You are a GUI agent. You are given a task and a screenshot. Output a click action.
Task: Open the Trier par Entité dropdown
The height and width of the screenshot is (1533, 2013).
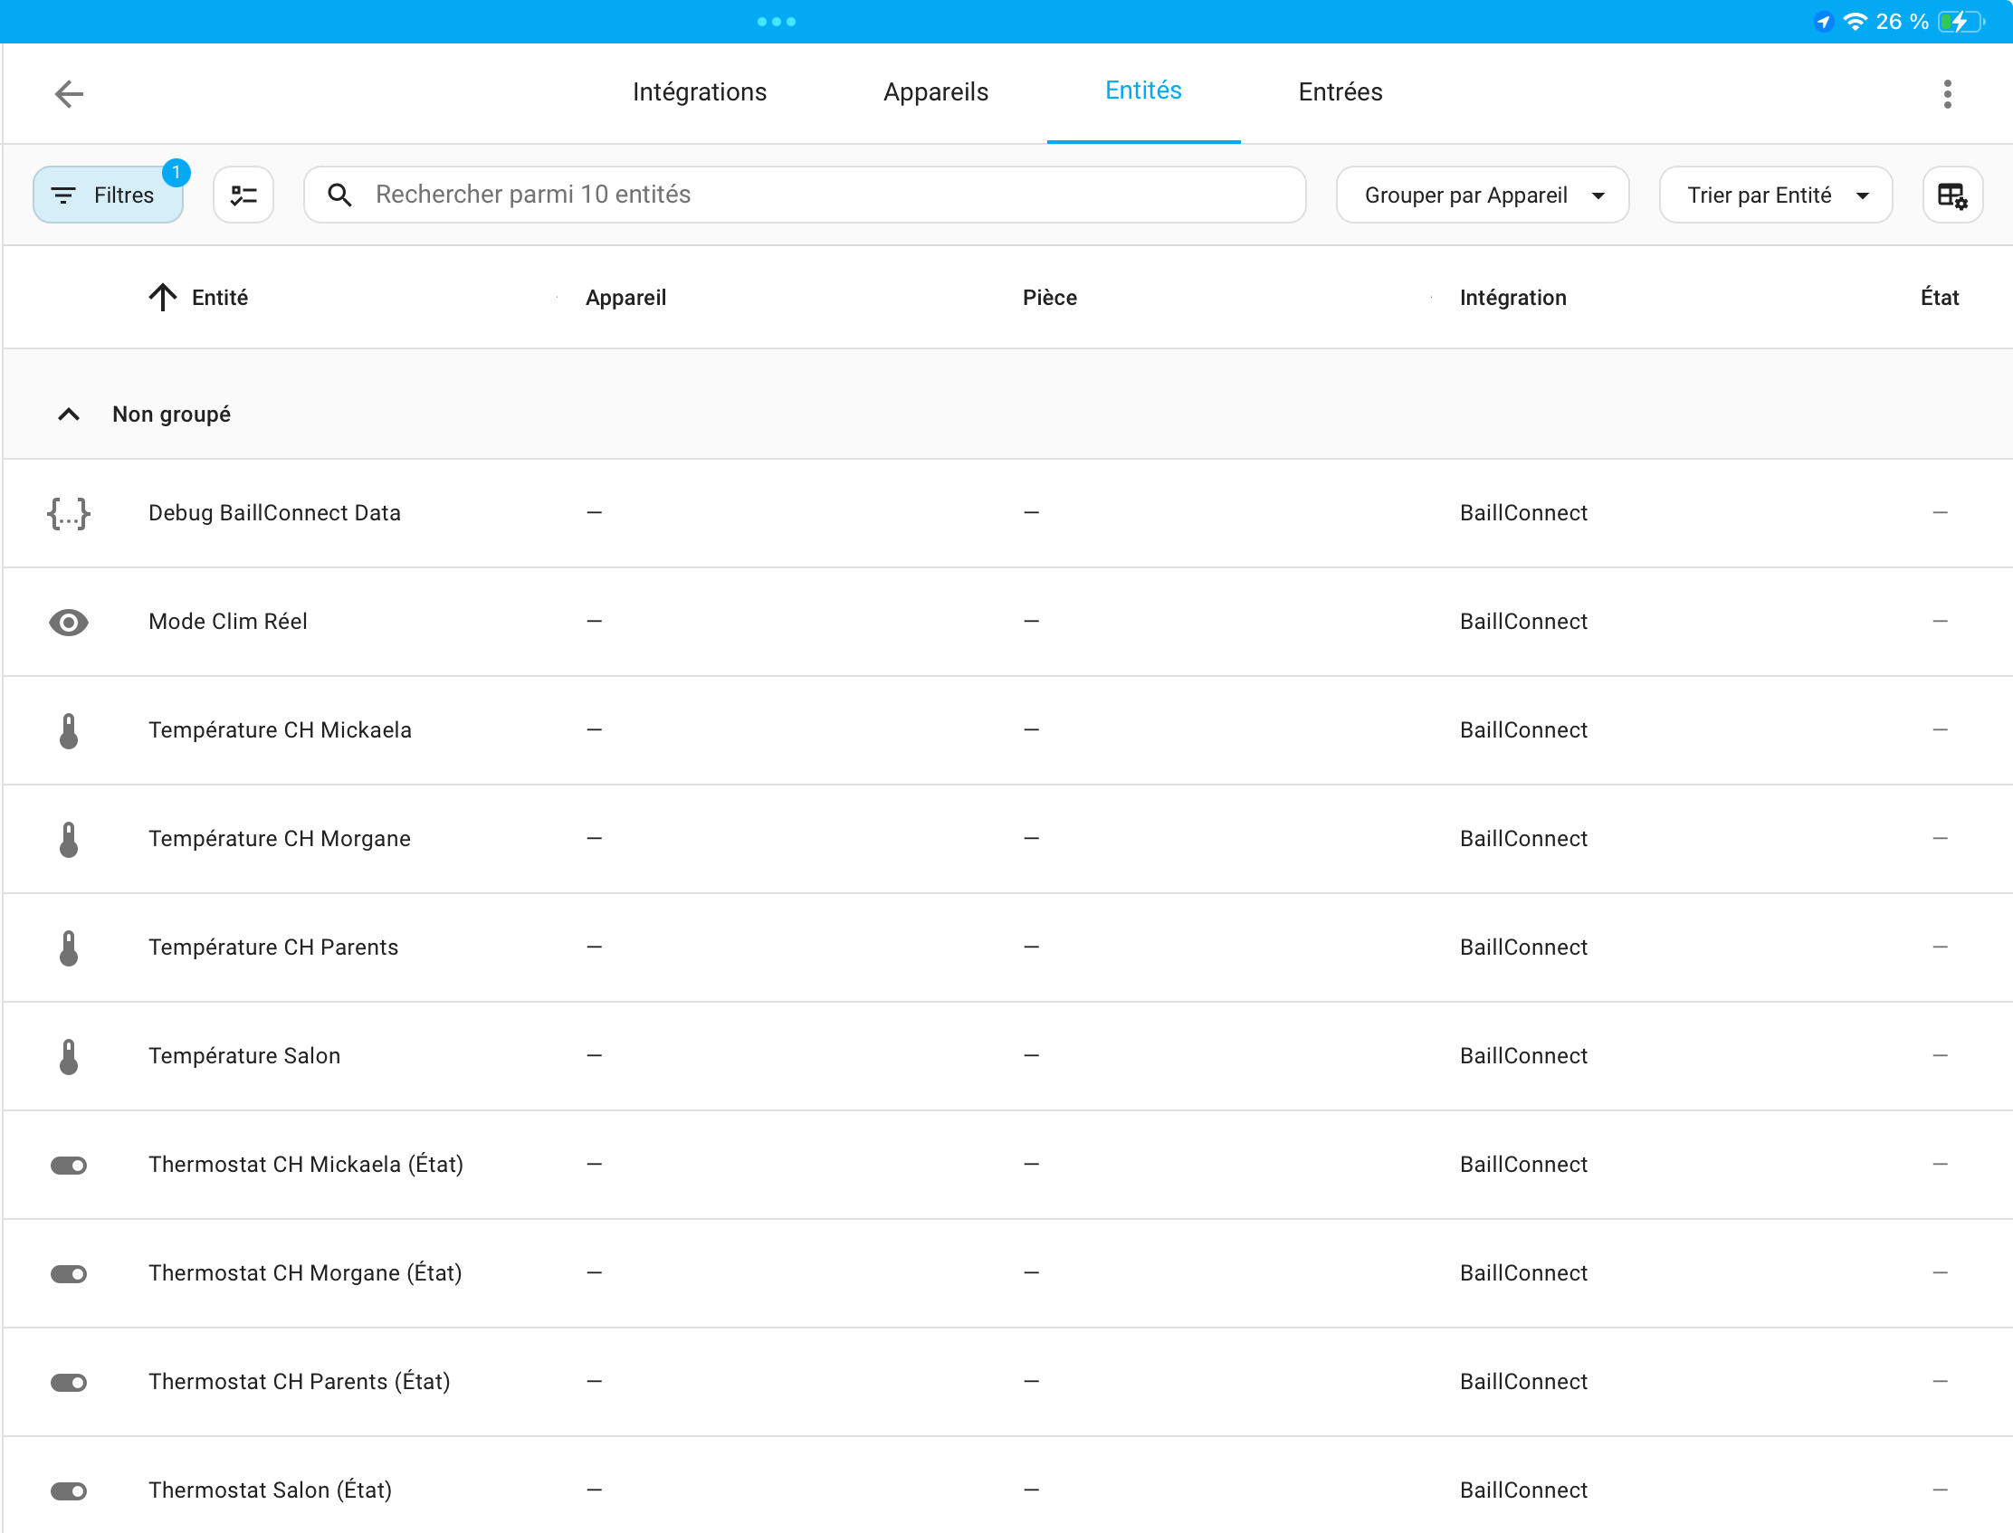[x=1775, y=195]
